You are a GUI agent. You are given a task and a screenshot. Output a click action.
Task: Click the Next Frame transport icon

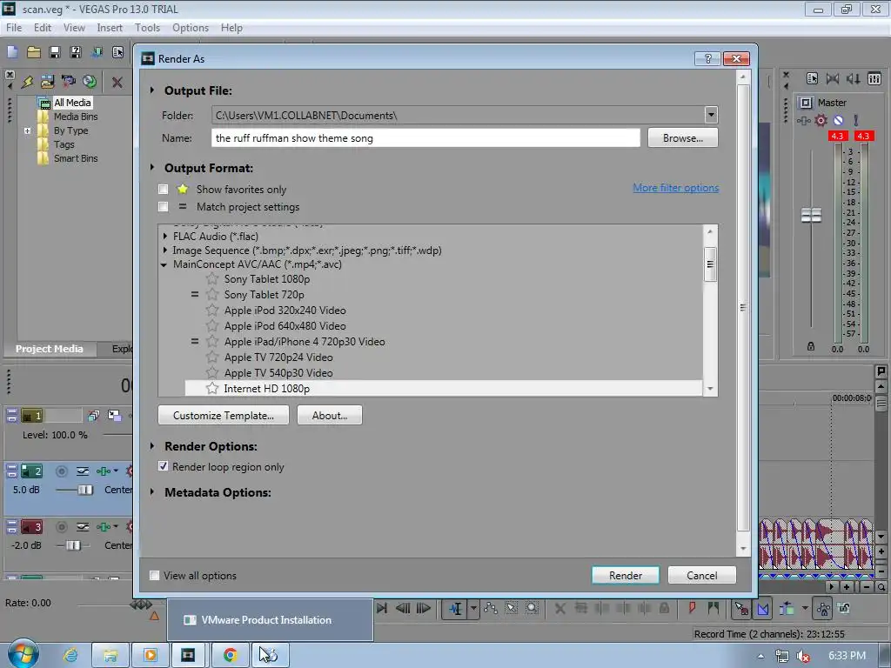point(424,608)
